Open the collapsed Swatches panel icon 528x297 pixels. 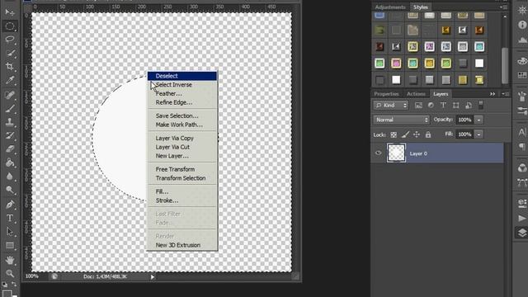(x=522, y=75)
